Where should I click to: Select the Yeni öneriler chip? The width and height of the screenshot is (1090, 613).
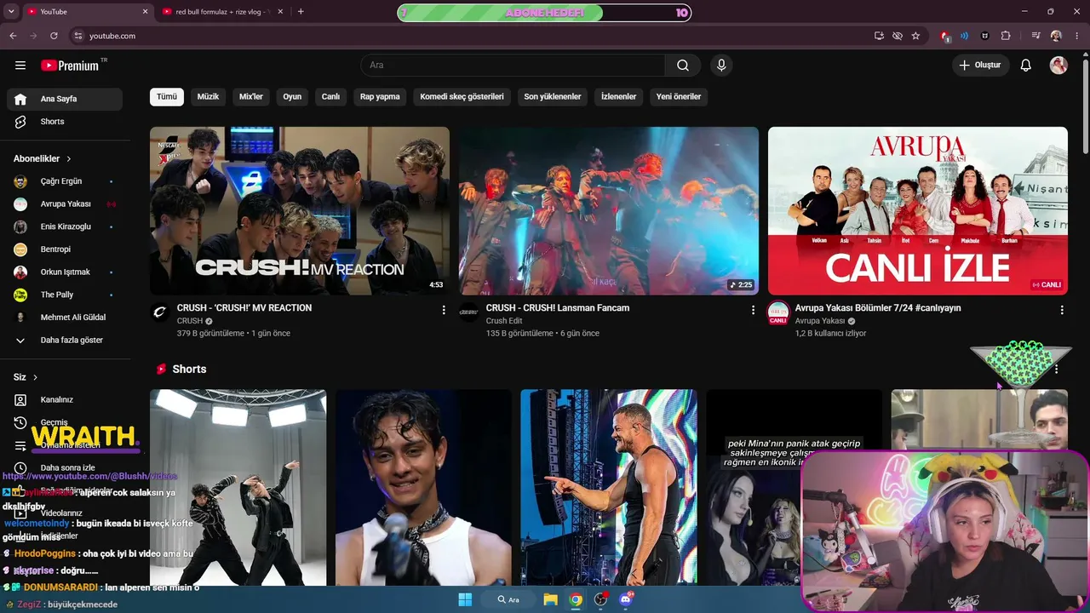(679, 97)
